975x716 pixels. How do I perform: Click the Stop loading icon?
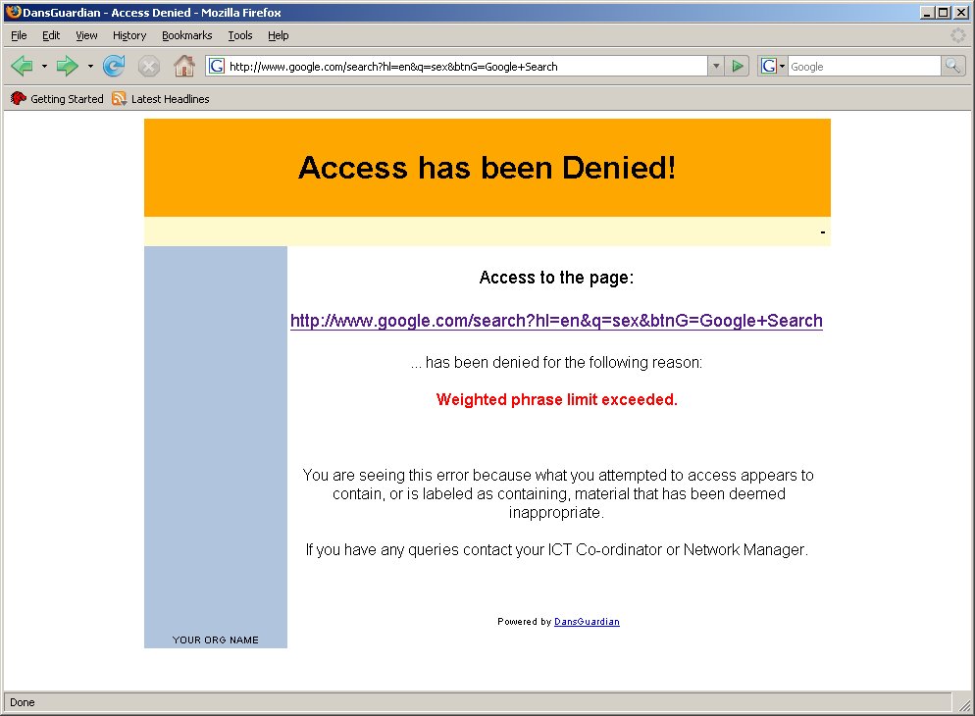pos(148,67)
